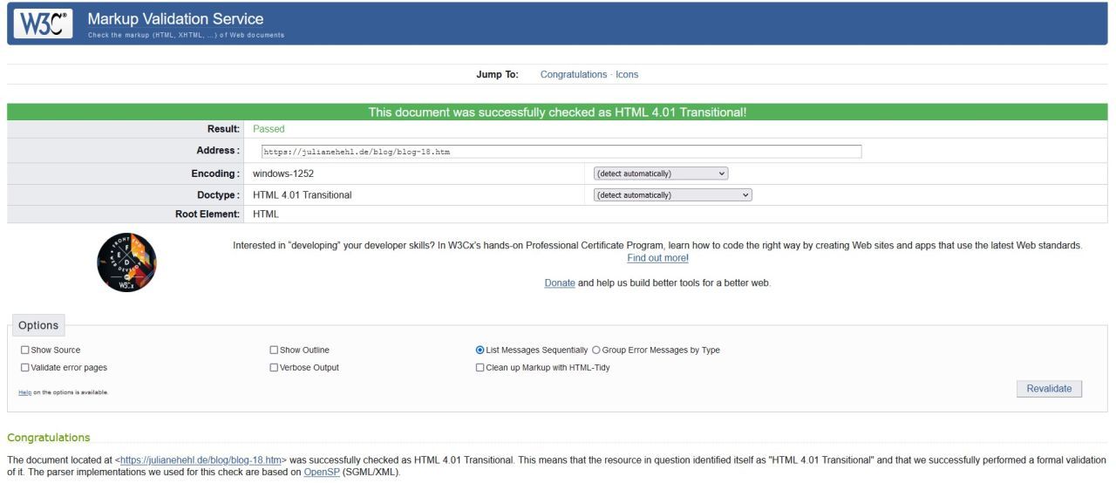This screenshot has height=483, width=1116.
Task: Choose Group Error Messages by Type
Action: tap(596, 350)
